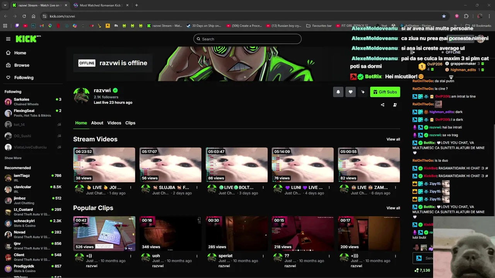Click the user options icon beside share
Viewport: 495px width, 278px height.
tap(395, 105)
